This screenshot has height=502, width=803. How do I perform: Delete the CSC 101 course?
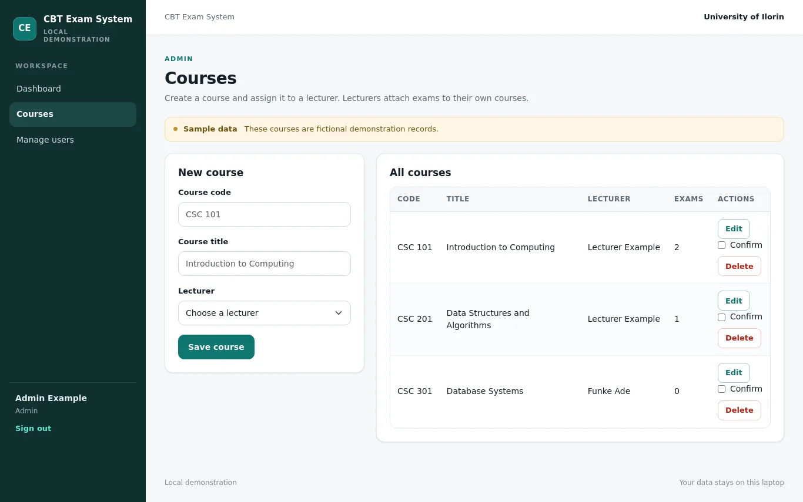pos(740,266)
